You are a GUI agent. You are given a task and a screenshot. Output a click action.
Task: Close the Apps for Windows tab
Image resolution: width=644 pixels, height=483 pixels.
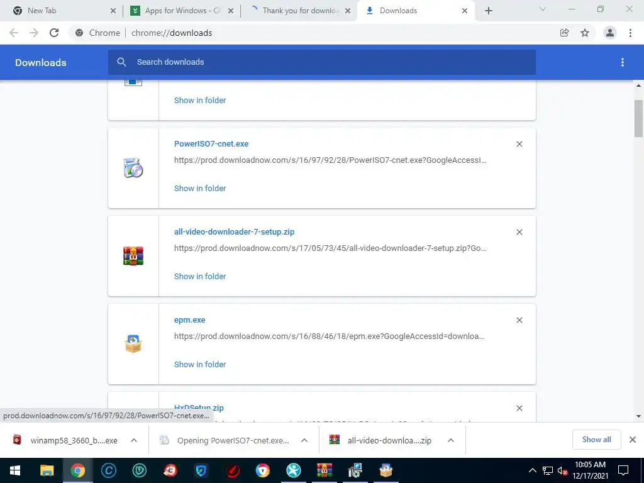[x=231, y=11]
